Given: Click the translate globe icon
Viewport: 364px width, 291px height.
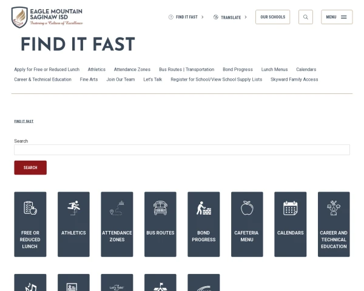Looking at the screenshot, I should coord(216,17).
